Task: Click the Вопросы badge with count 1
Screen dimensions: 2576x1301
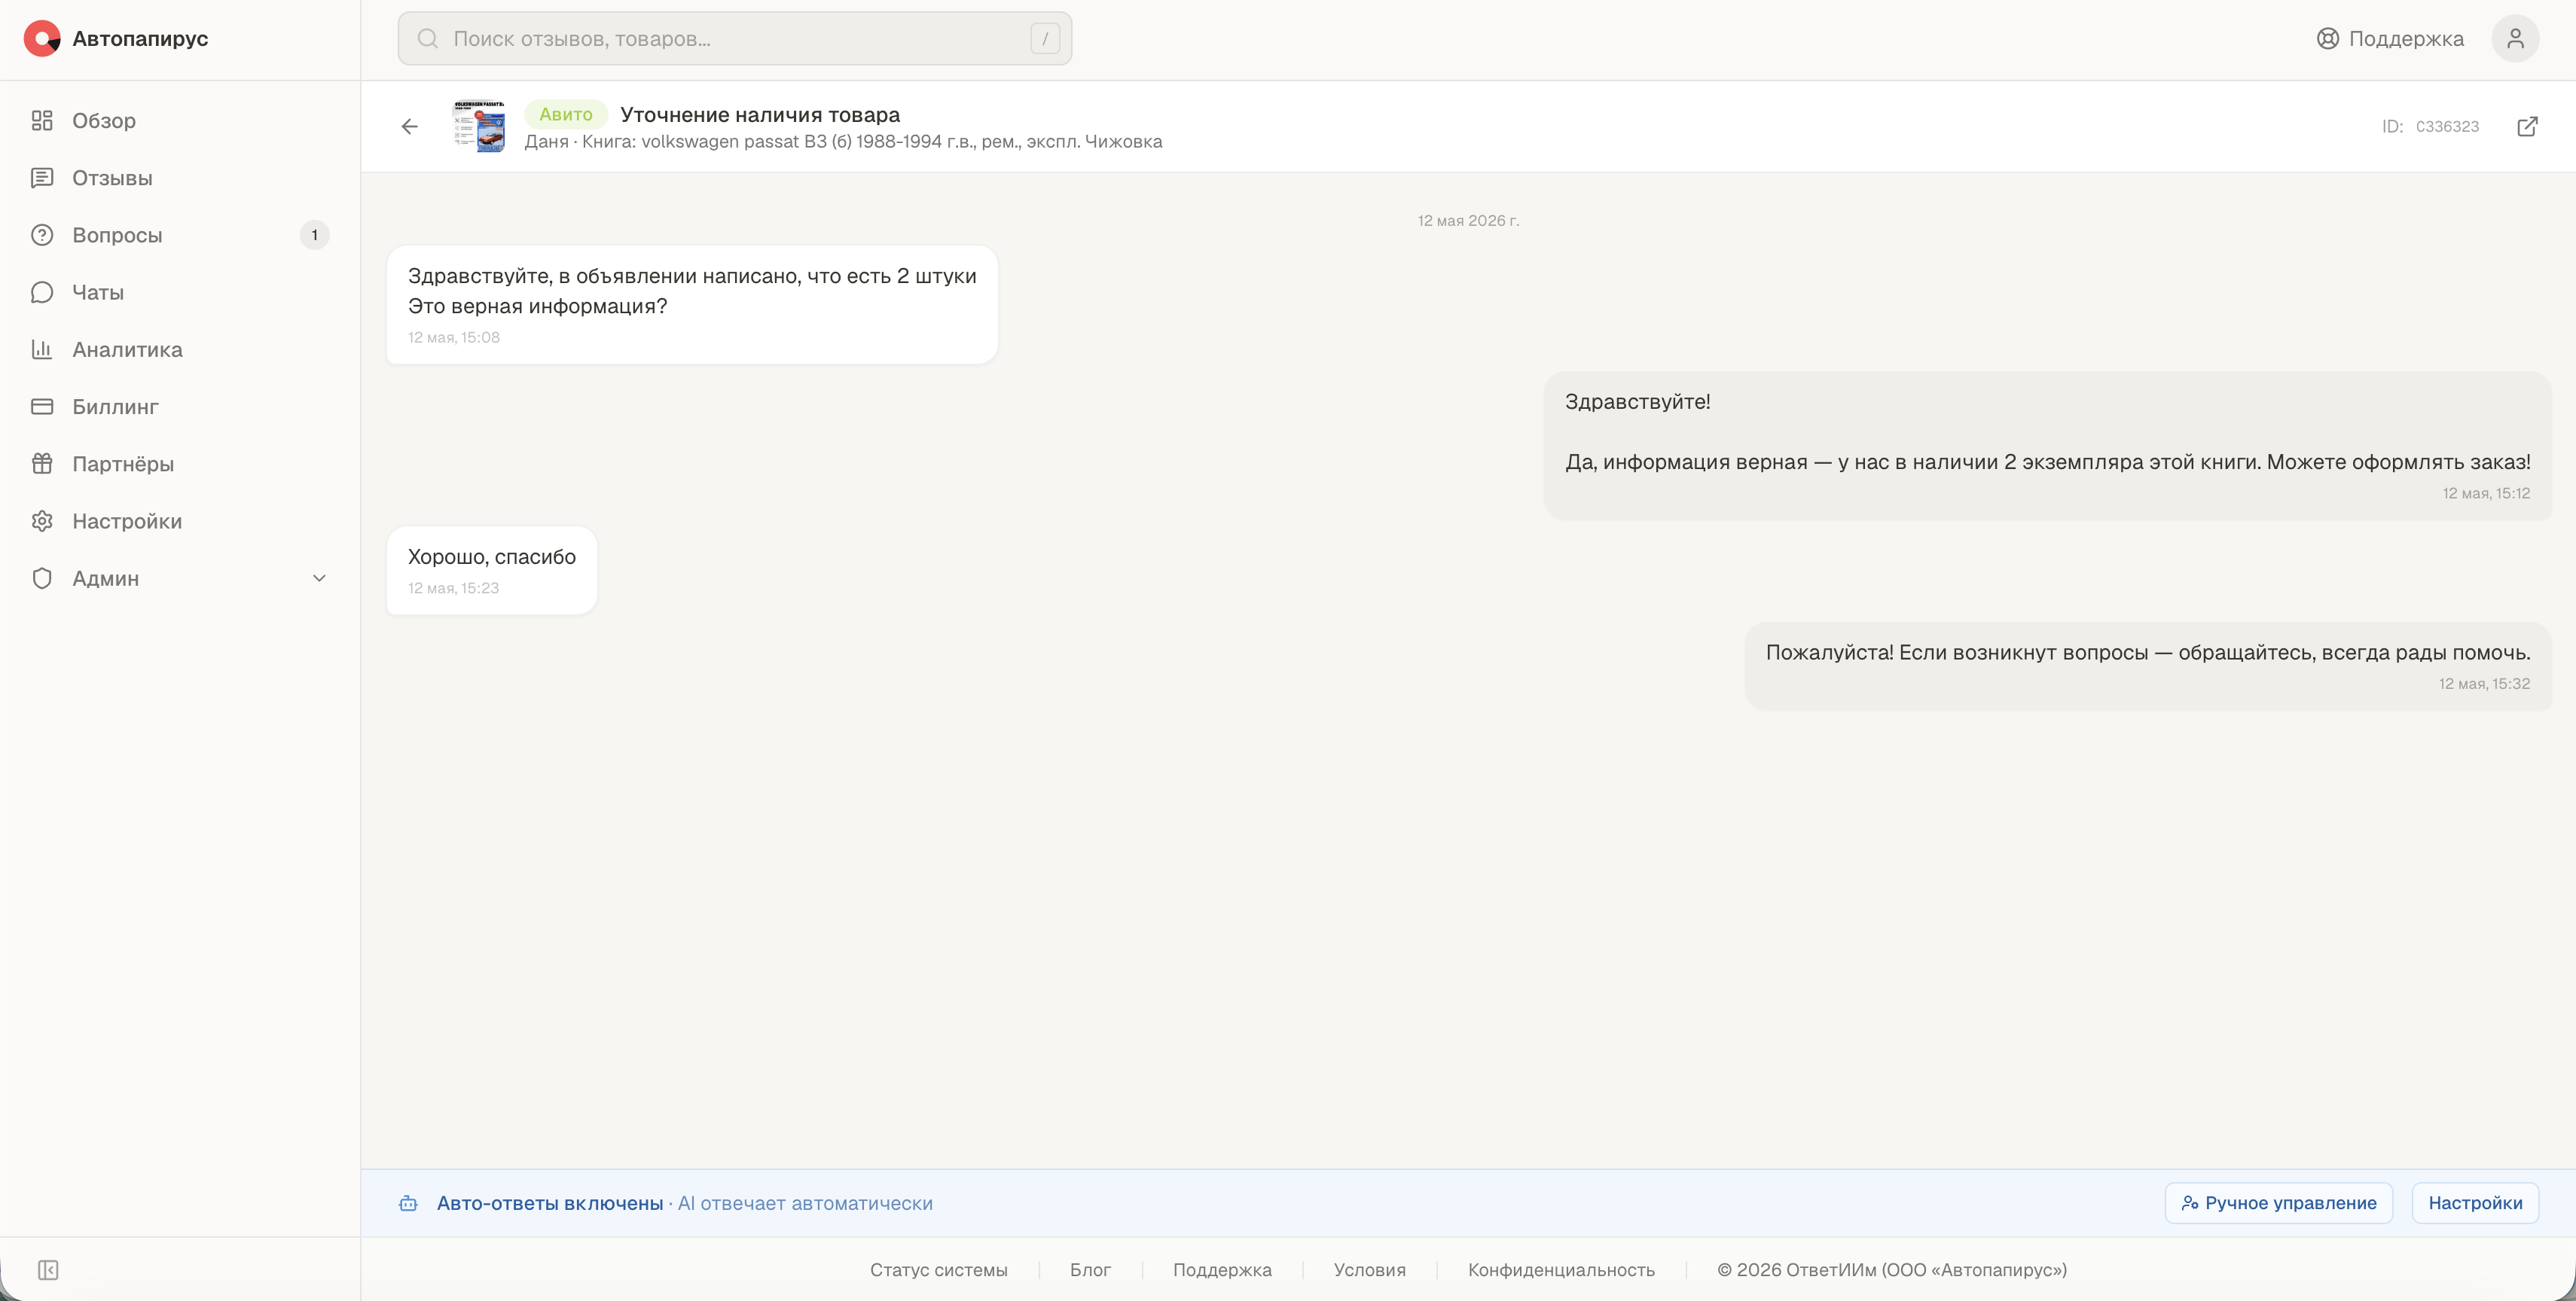Action: click(x=314, y=235)
